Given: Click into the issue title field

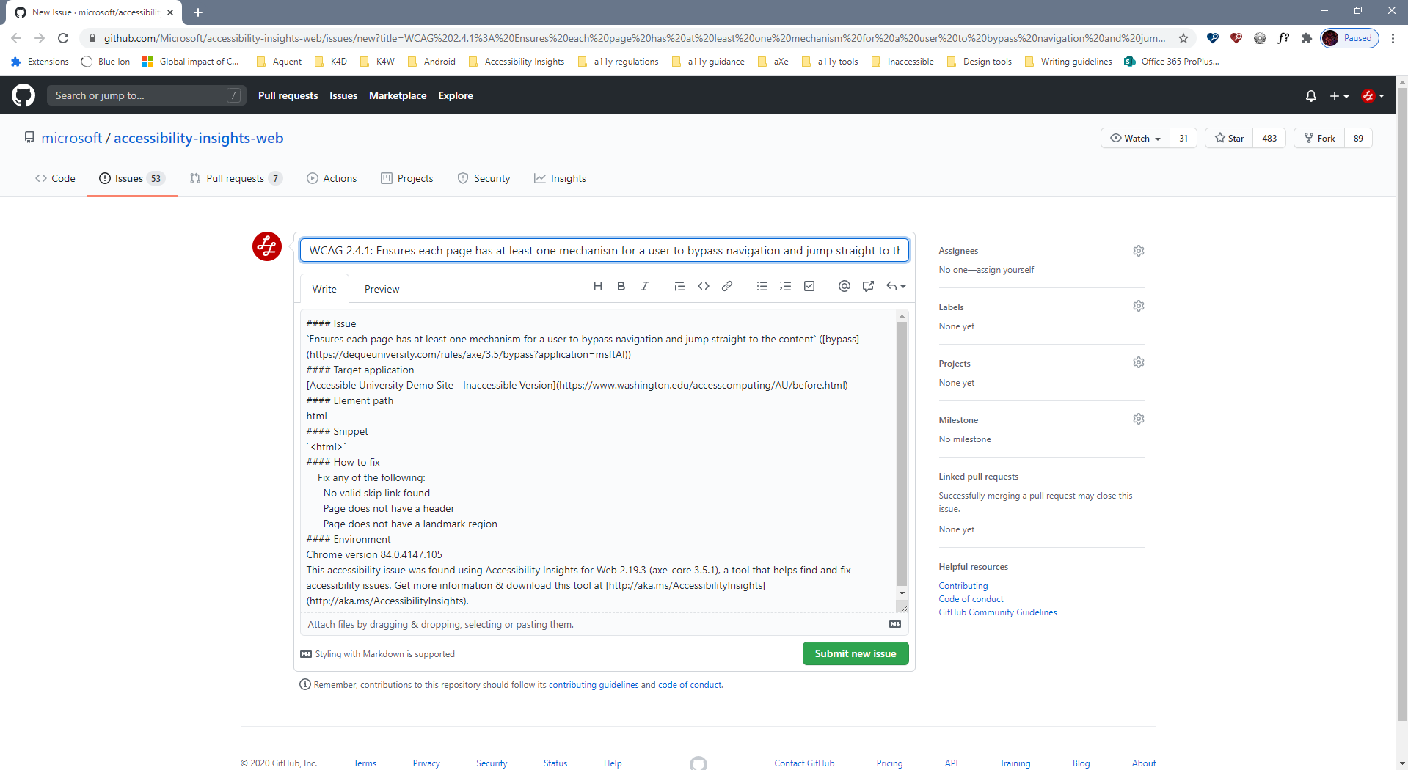Looking at the screenshot, I should point(605,250).
